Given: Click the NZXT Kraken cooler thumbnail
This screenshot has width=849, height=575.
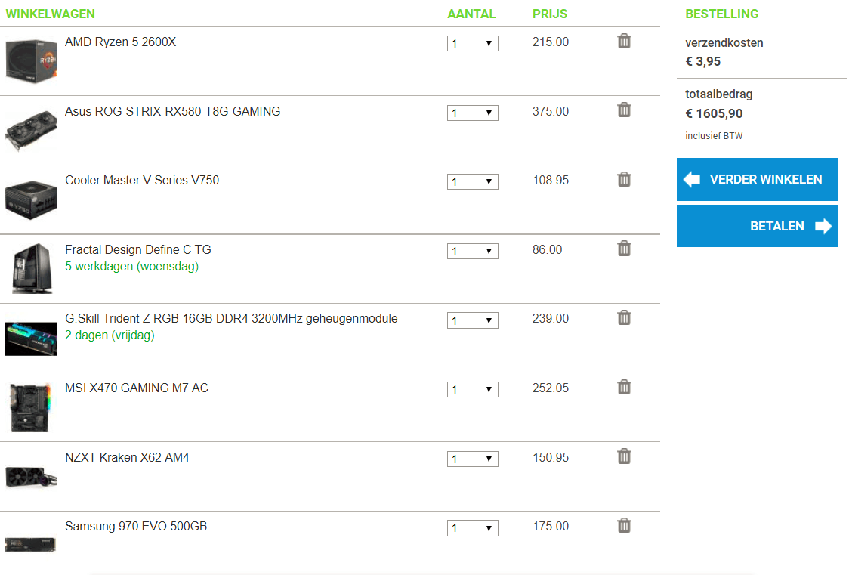Looking at the screenshot, I should click(31, 477).
